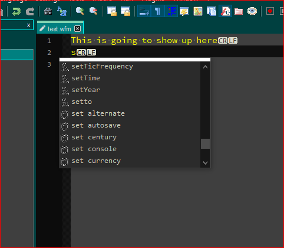Screen dimensions: 284x248
Task: Click the Zoom Out magnifier icon
Action: pyautogui.click(x=94, y=11)
